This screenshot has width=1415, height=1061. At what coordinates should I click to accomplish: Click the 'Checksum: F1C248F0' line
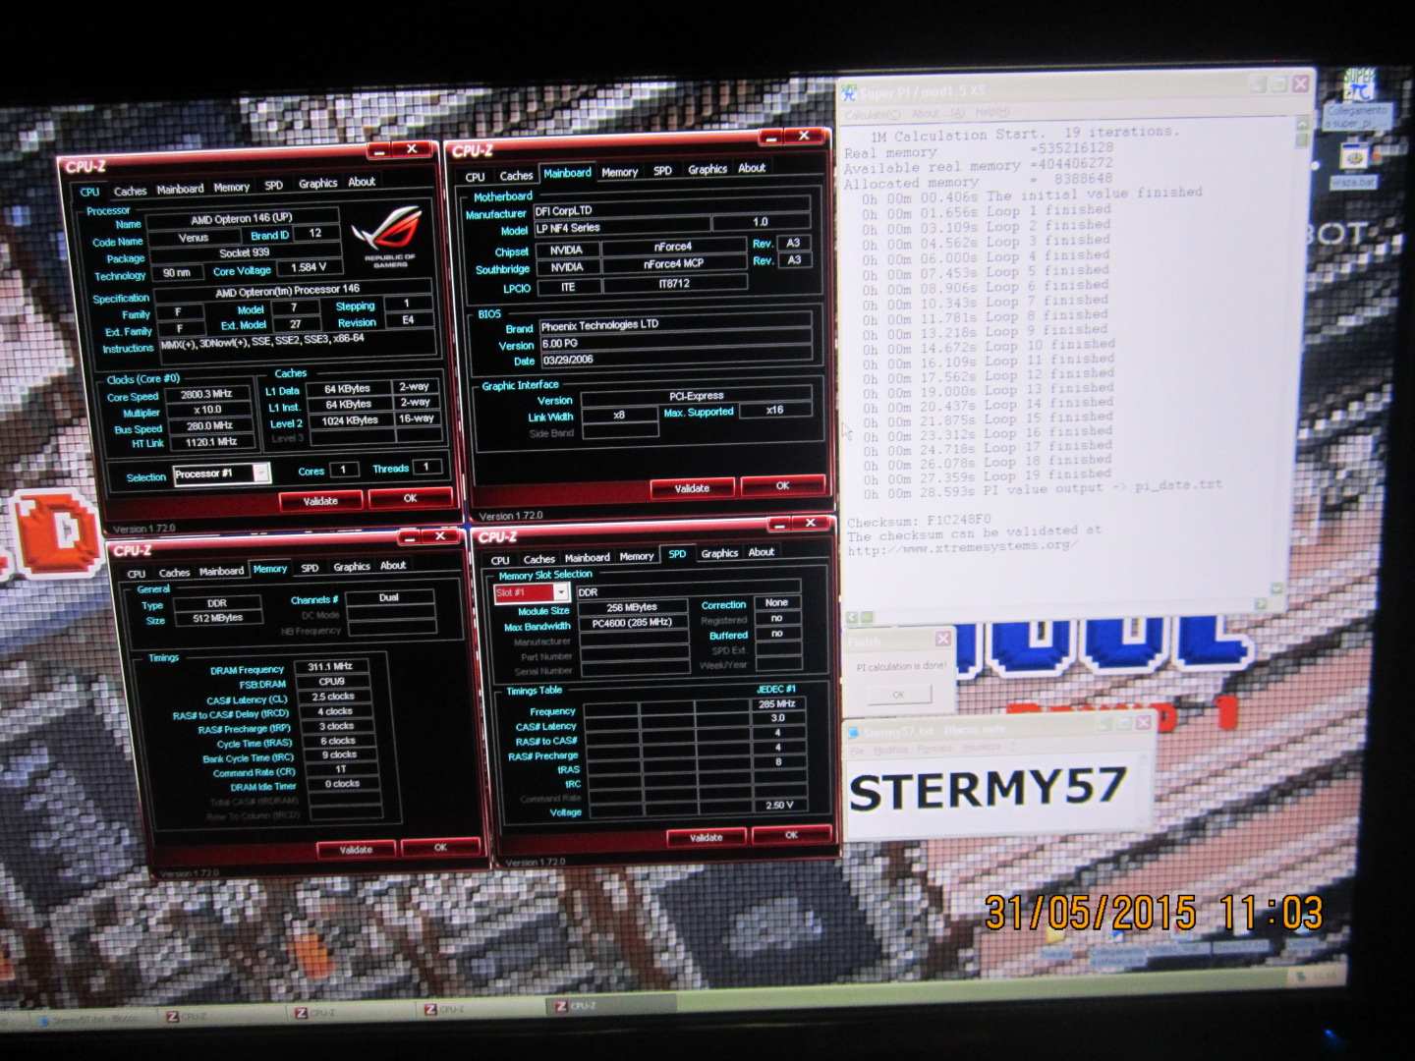(920, 521)
